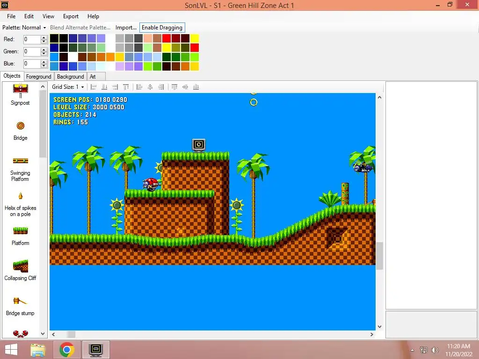Open the Palette: Normal dropdown
Screen dimensions: 479x359
(x=24, y=28)
